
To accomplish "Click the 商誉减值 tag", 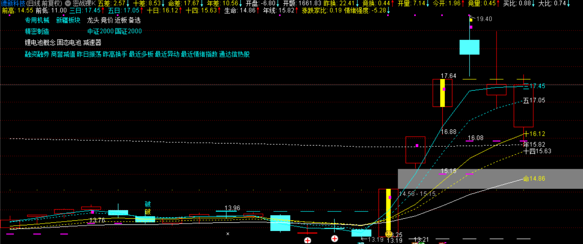I will (x=63, y=54).
